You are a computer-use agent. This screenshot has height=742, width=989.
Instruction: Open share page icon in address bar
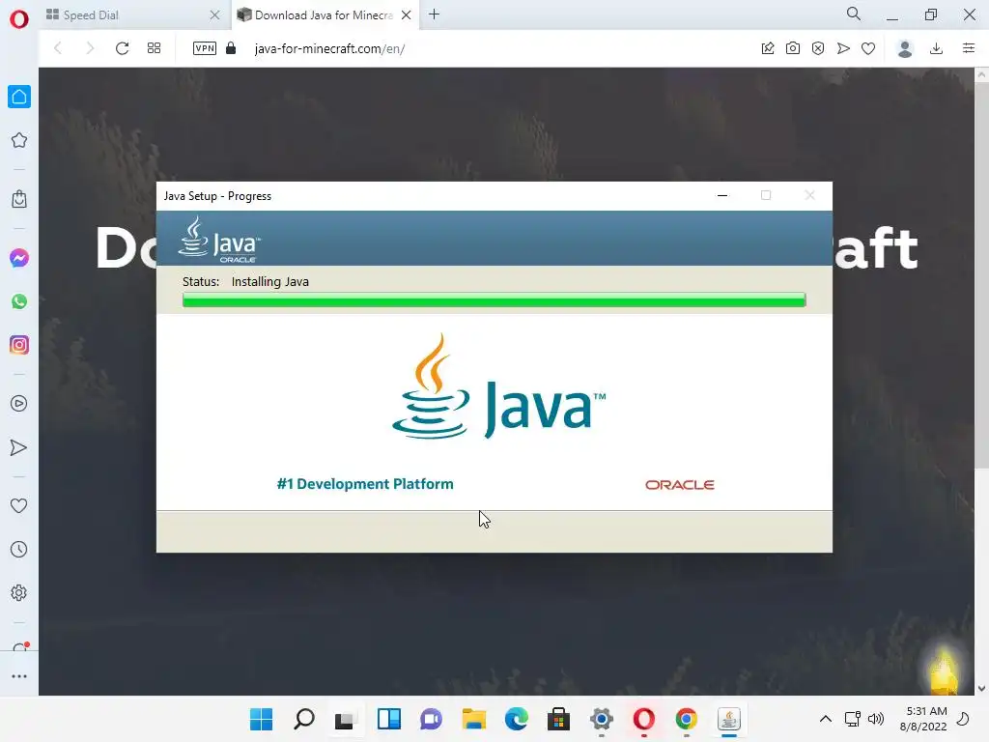(x=768, y=48)
